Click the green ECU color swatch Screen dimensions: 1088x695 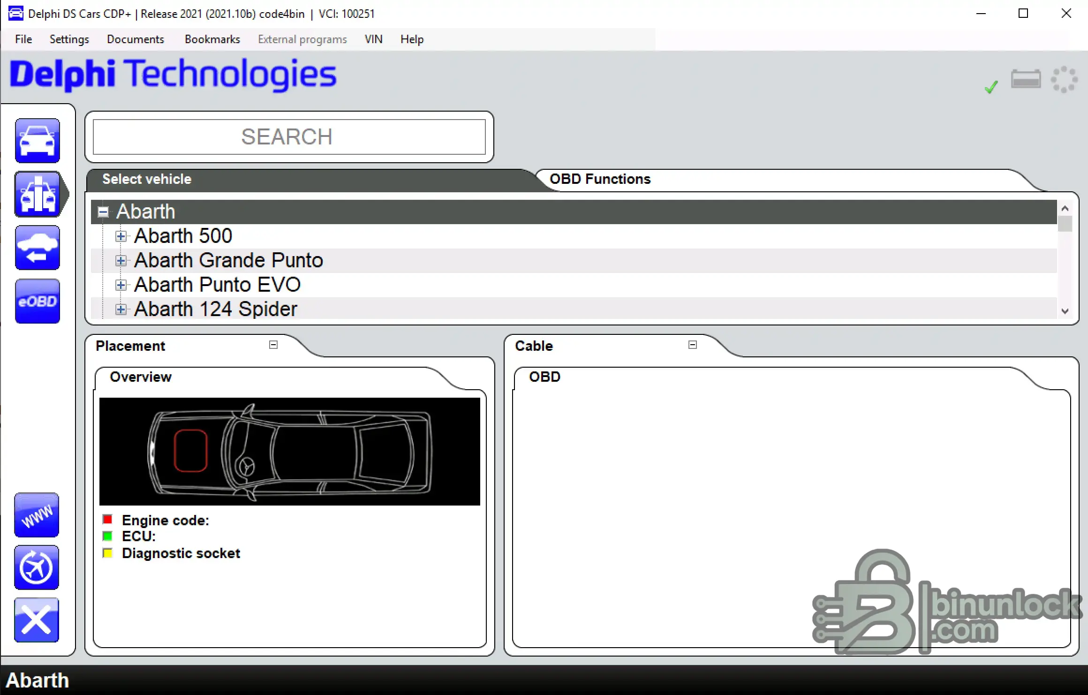point(107,536)
